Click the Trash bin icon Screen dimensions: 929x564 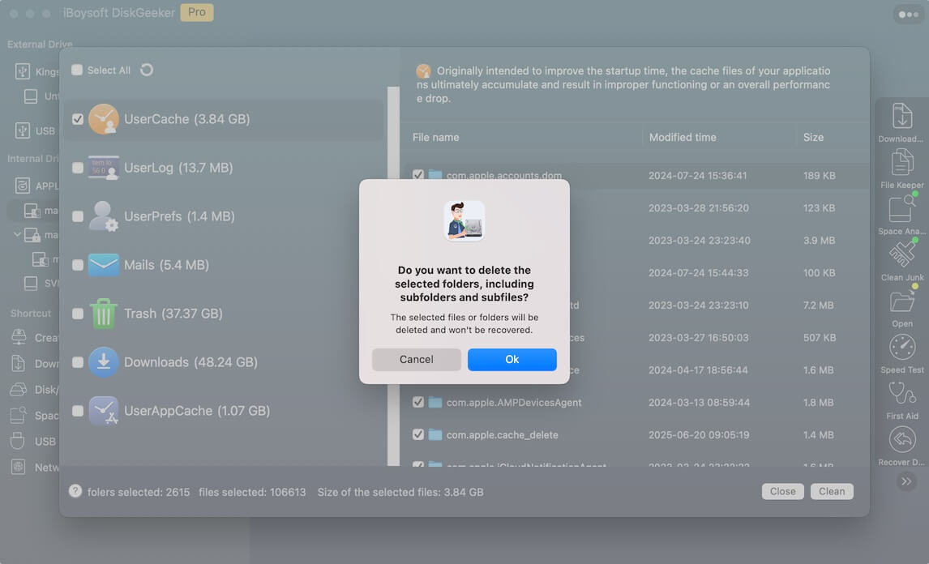[104, 314]
